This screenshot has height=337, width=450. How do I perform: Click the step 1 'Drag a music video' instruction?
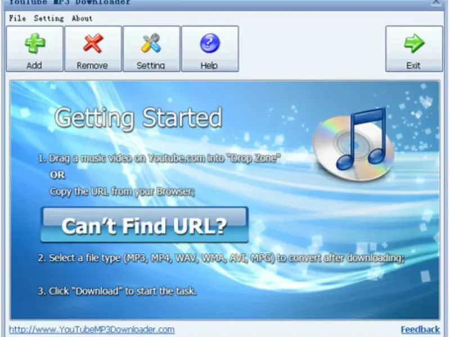tap(159, 158)
